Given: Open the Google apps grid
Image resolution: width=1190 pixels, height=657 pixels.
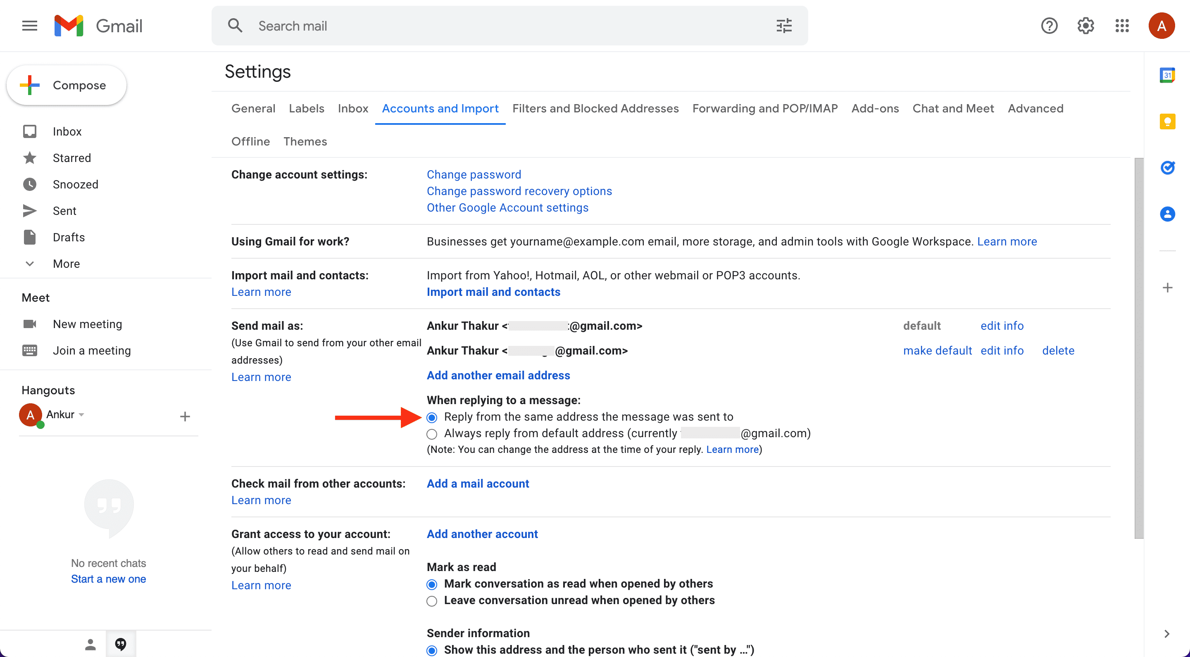Looking at the screenshot, I should tap(1122, 26).
